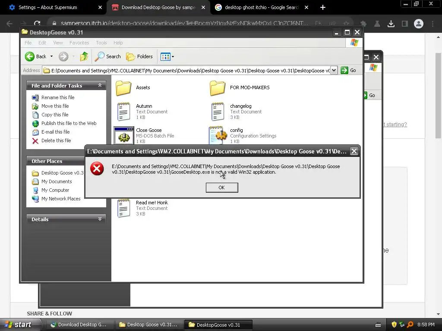This screenshot has width=442, height=331.
Task: Go up one folder level icon
Action: (x=84, y=56)
